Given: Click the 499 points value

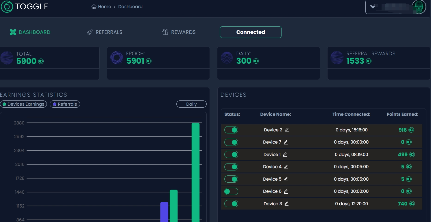Looking at the screenshot, I should pyautogui.click(x=403, y=155).
